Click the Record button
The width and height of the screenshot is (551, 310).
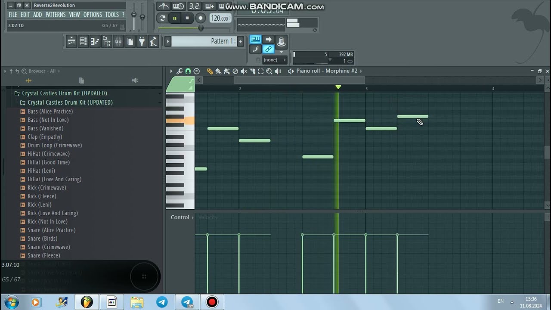200,18
